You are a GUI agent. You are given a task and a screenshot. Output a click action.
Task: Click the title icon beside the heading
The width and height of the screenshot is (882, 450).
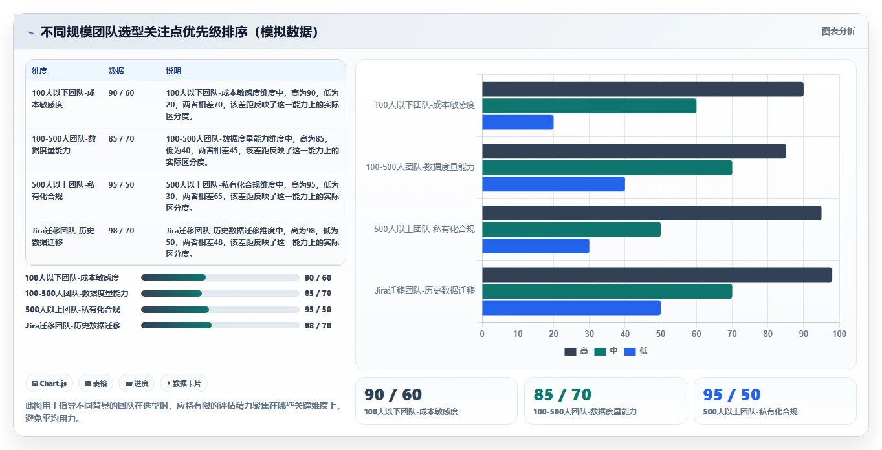(x=30, y=32)
